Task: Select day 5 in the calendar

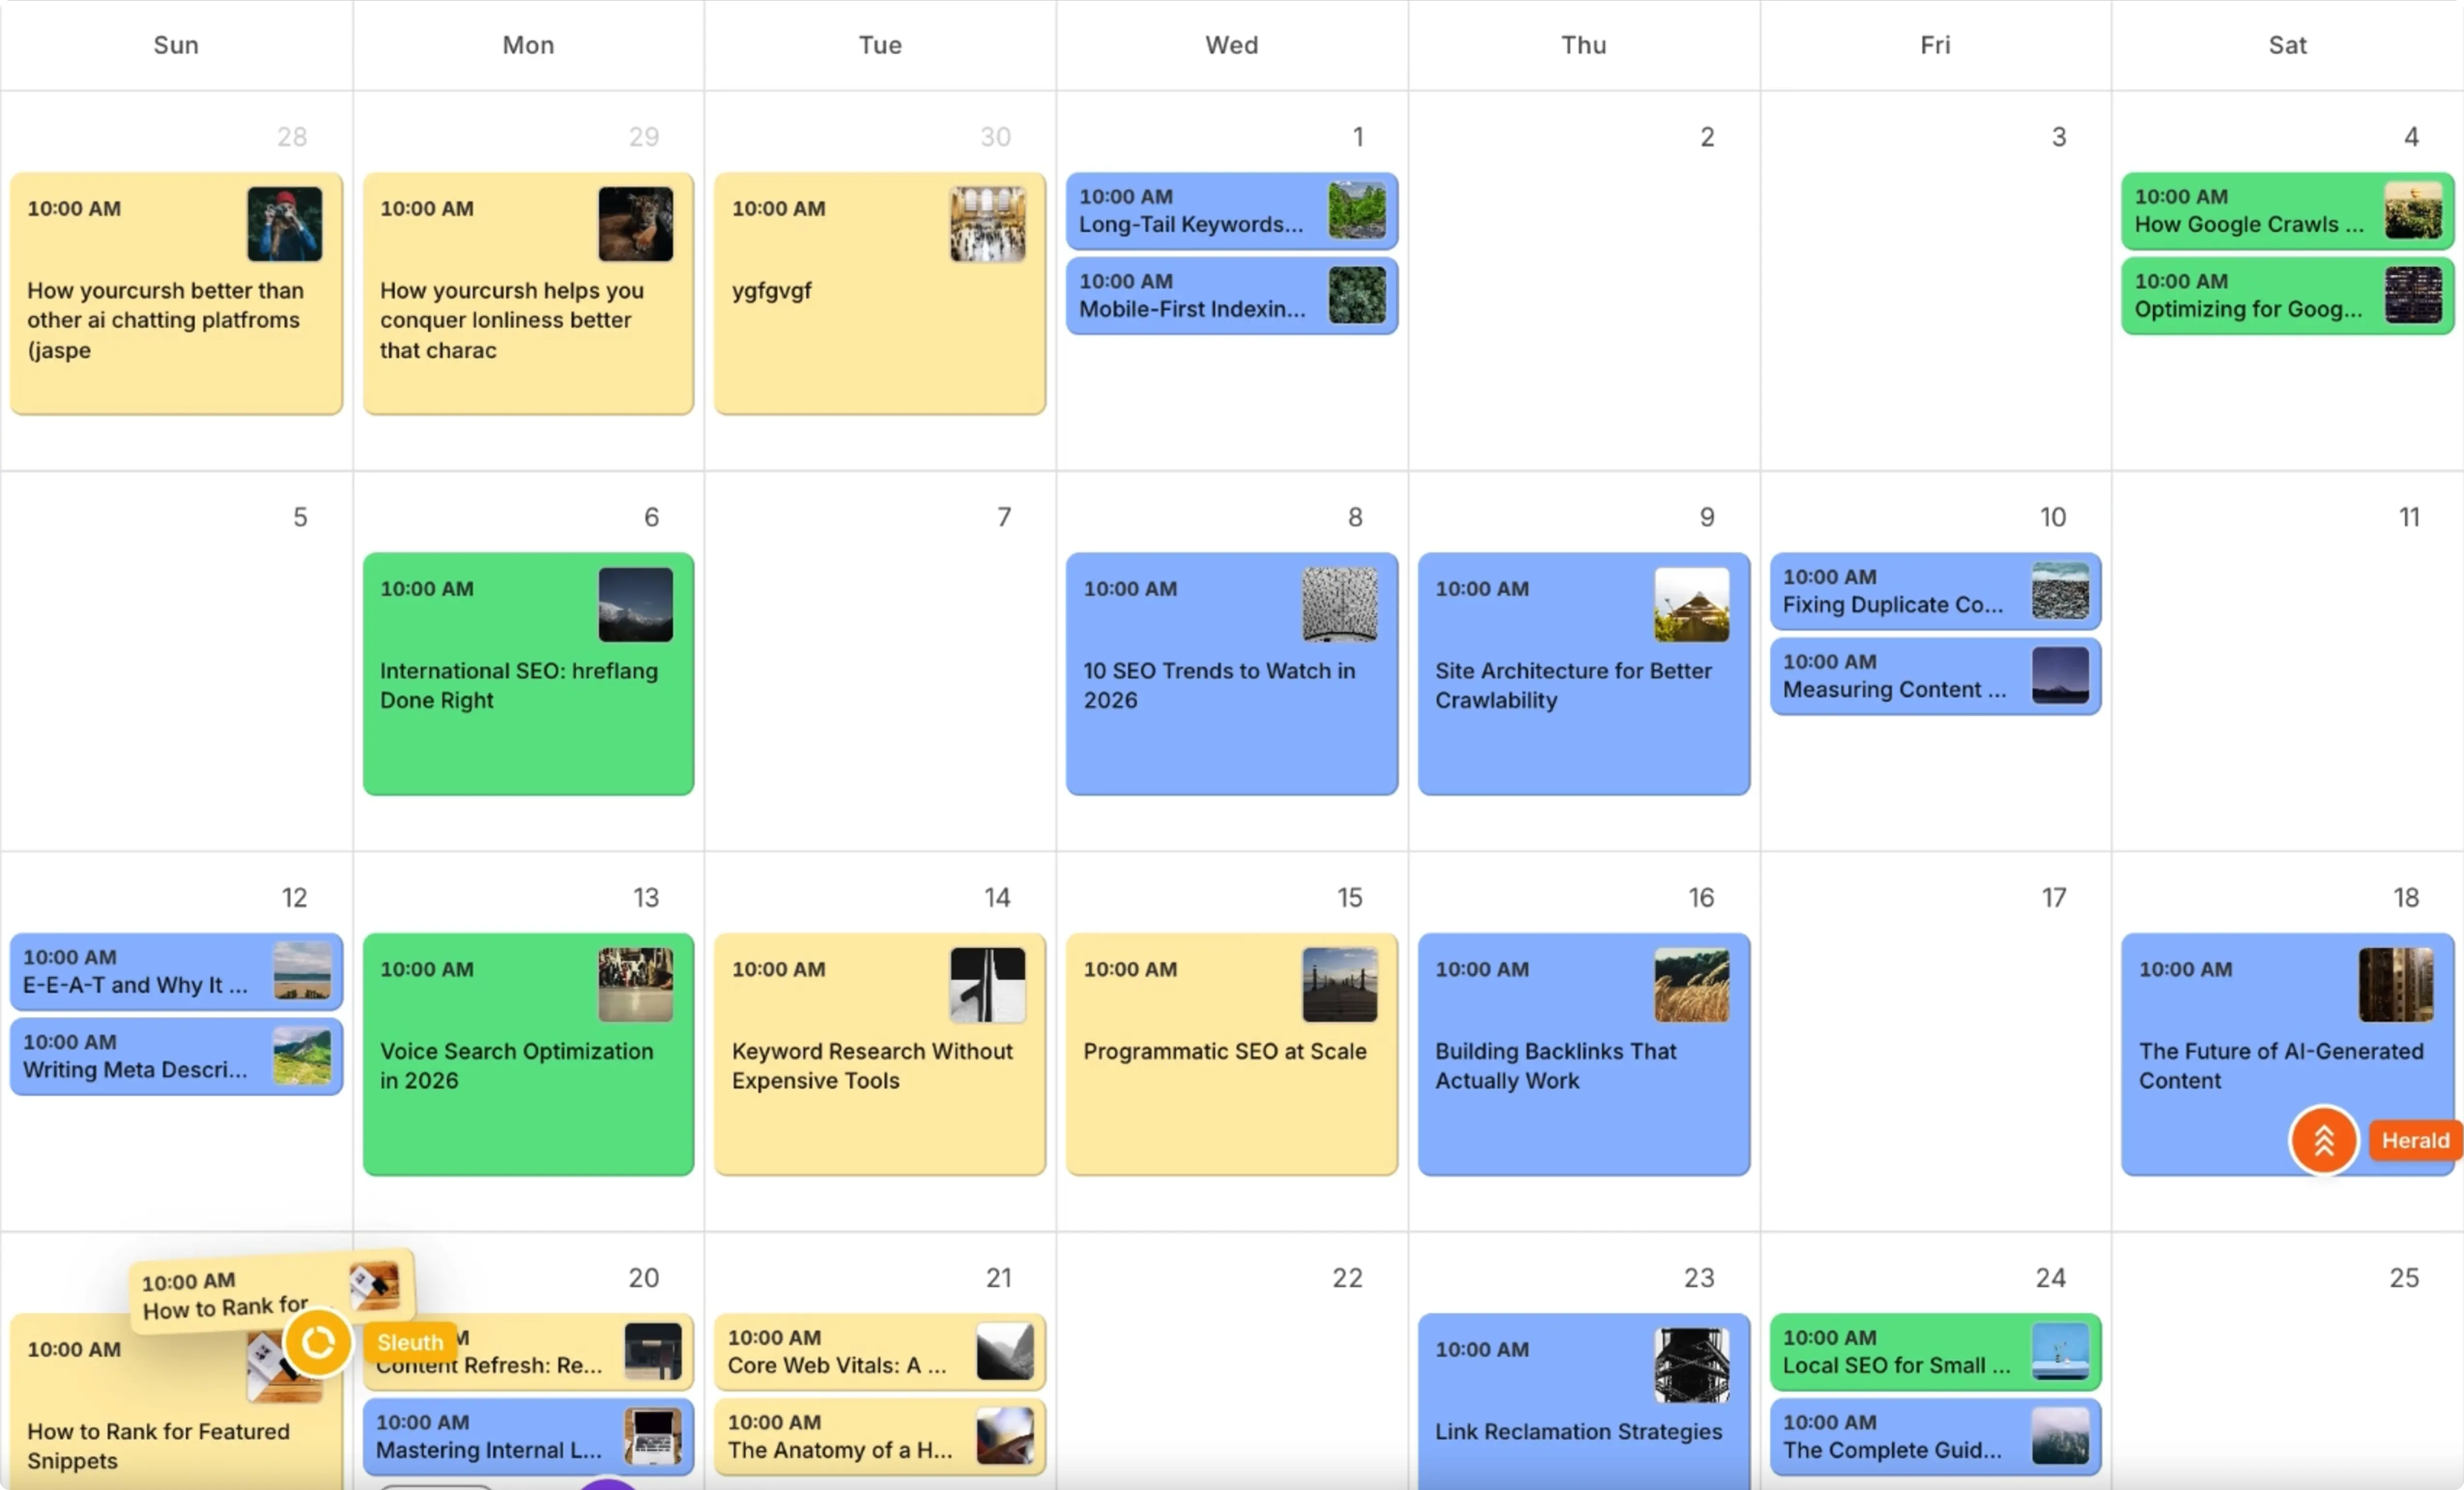Action: pyautogui.click(x=300, y=517)
